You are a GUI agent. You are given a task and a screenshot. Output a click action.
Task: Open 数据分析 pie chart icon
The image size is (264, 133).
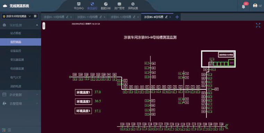click(106, 4)
